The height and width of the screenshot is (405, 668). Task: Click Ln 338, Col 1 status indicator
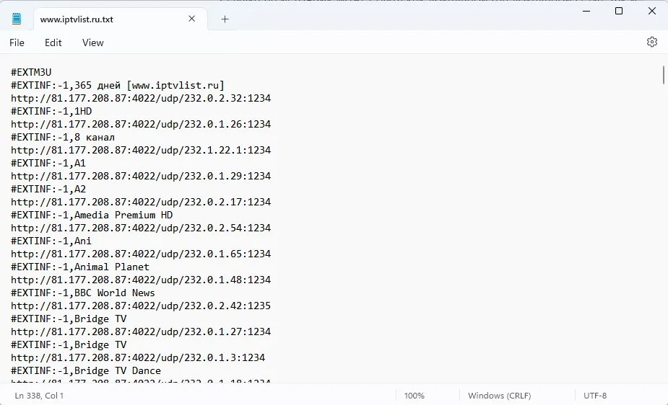39,396
